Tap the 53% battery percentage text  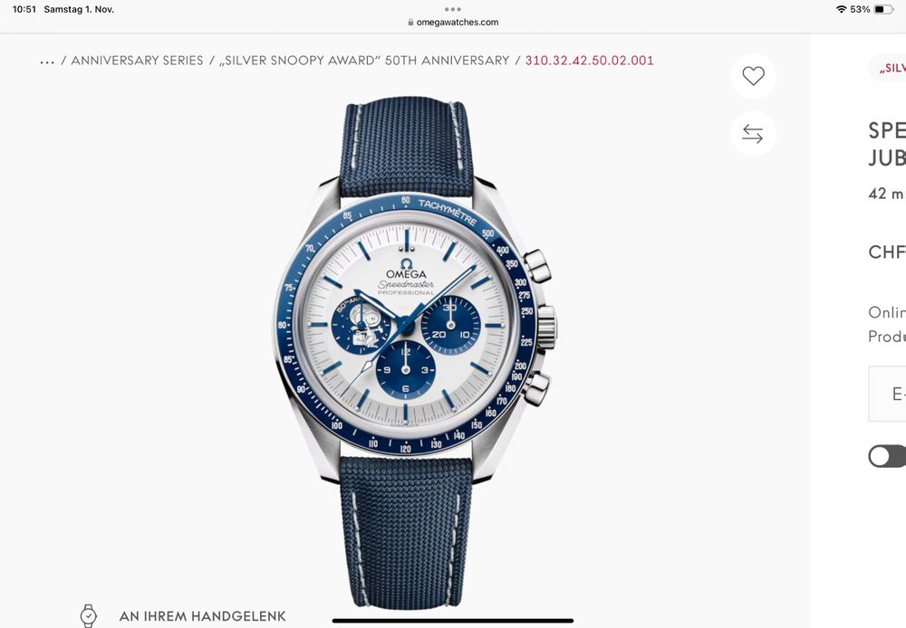tap(860, 9)
